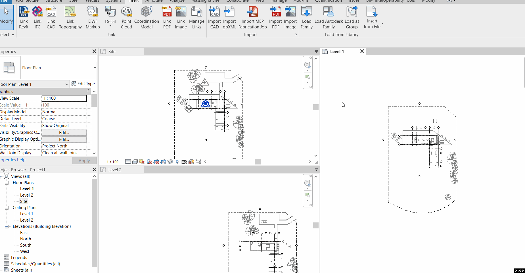Click the Edit Type button

83,84
